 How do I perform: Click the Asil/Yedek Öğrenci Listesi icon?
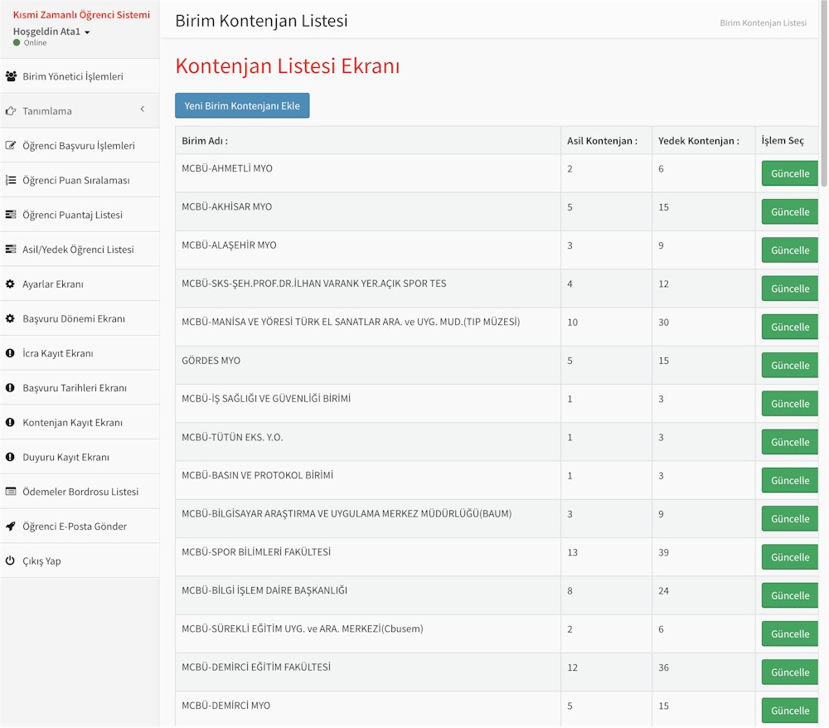[x=11, y=249]
